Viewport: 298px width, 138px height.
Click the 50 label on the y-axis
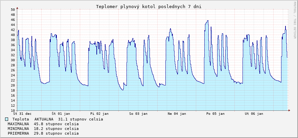tap(13, 10)
